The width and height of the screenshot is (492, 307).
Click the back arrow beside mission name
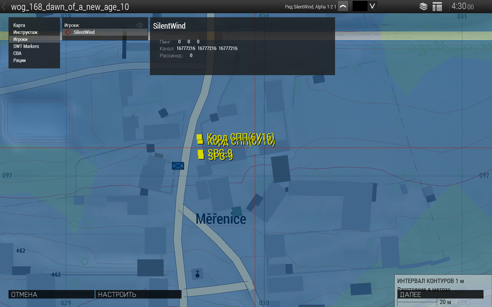point(4,6)
